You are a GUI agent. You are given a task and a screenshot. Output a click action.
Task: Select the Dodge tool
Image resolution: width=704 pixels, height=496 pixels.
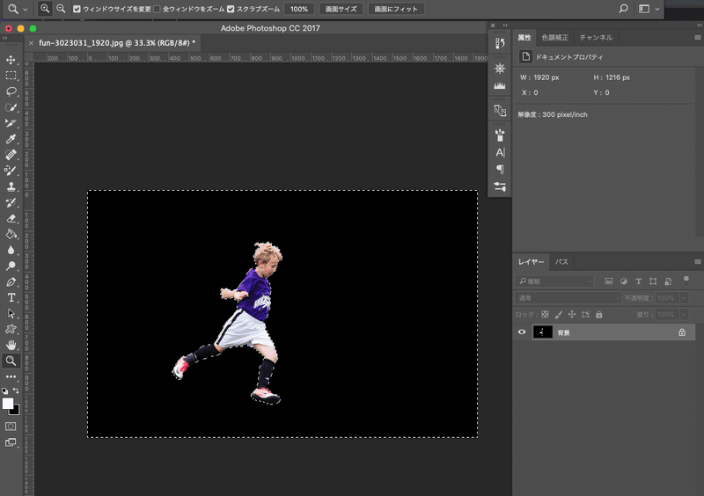pos(11,266)
